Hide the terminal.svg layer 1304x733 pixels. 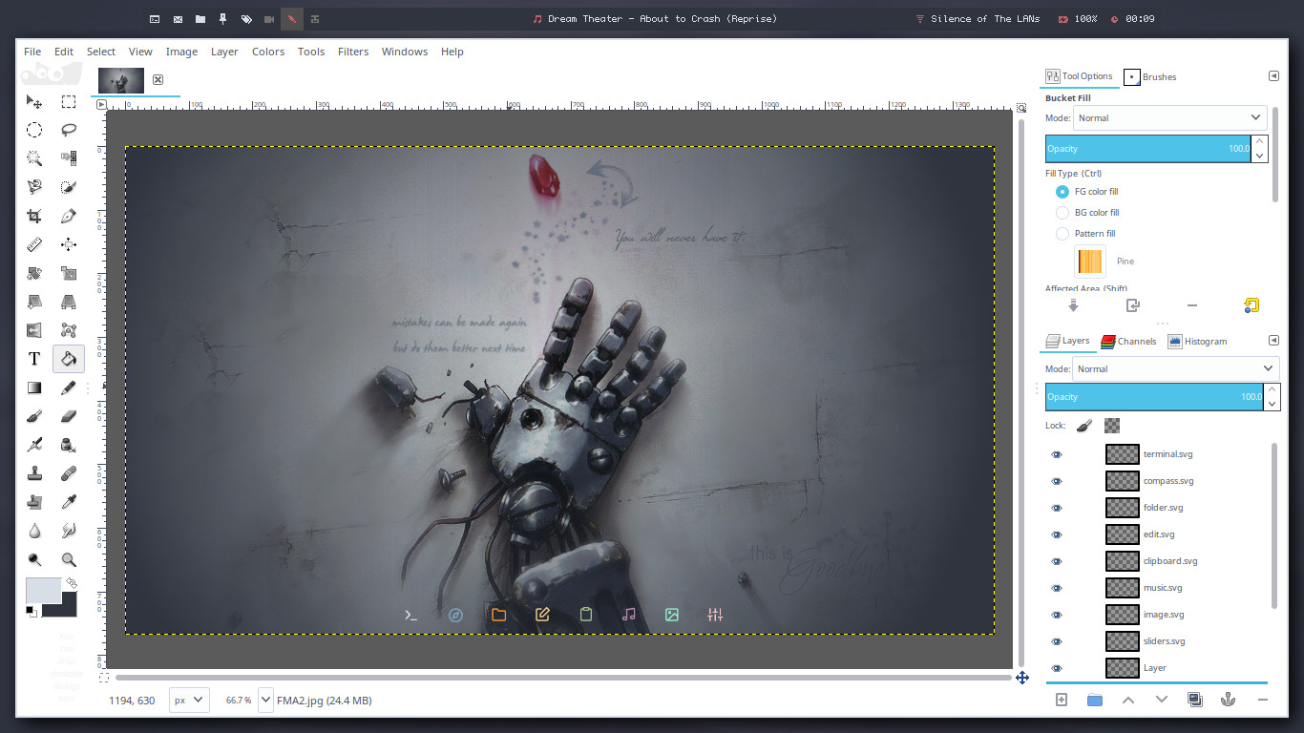tap(1057, 454)
